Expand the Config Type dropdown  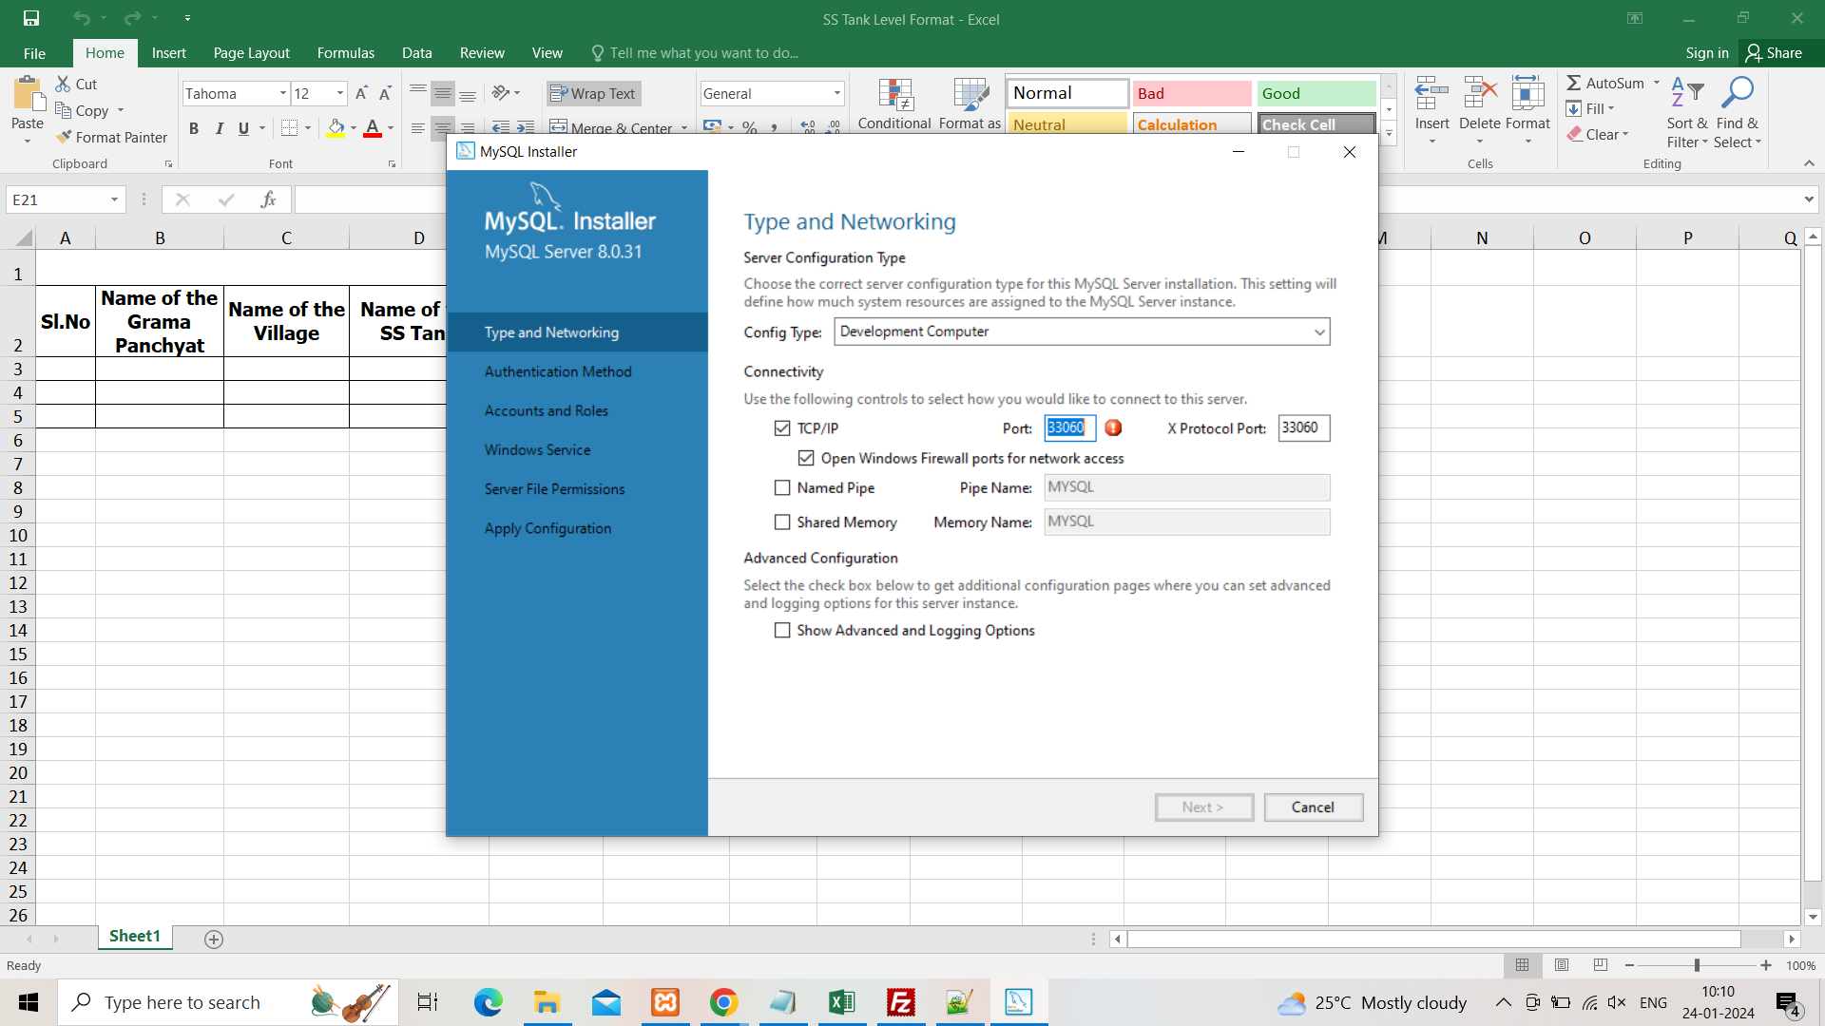pos(1319,332)
